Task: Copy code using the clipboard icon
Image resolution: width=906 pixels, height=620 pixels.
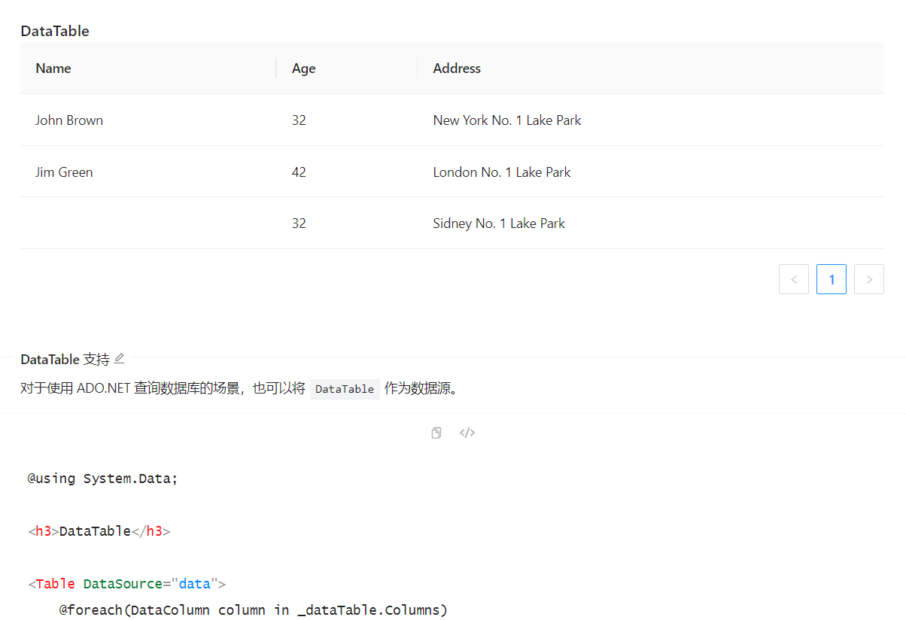Action: click(x=436, y=433)
